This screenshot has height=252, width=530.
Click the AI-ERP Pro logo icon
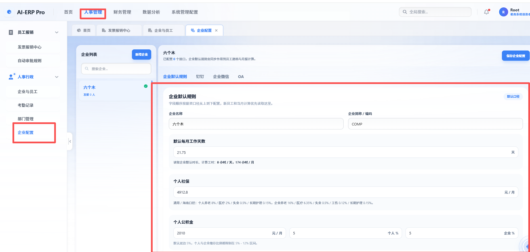[9, 12]
